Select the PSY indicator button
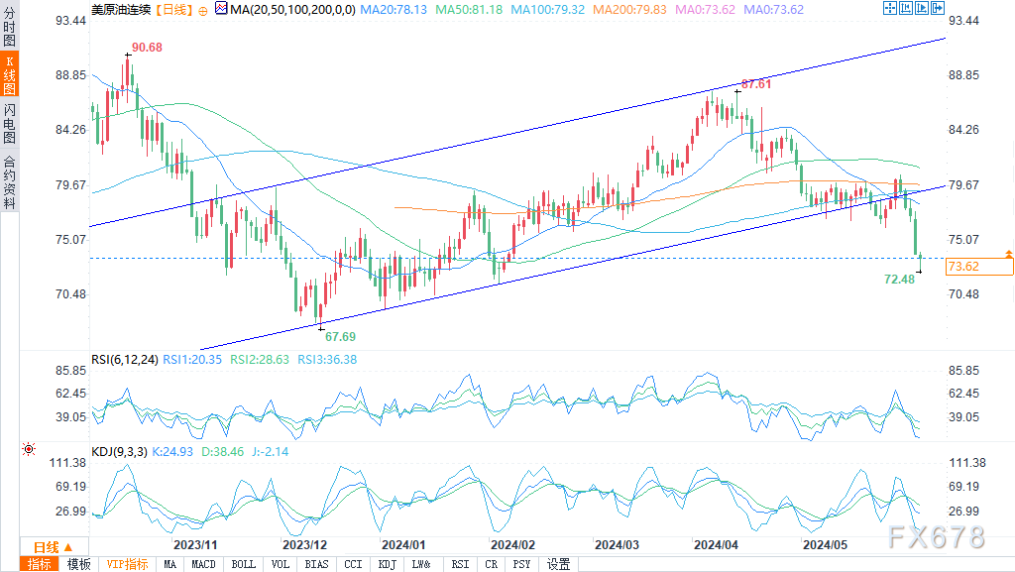This screenshot has width=1015, height=572. tap(521, 564)
